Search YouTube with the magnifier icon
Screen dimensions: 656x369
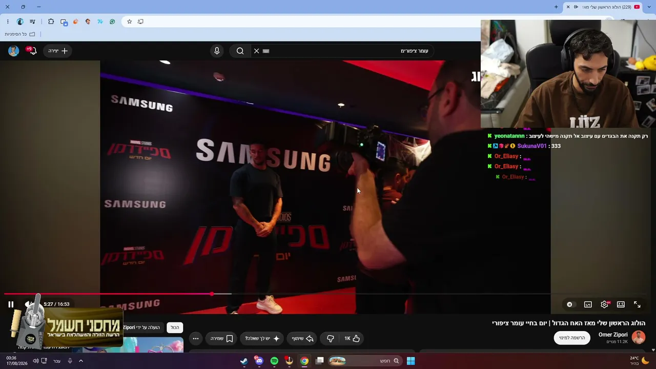coord(240,51)
